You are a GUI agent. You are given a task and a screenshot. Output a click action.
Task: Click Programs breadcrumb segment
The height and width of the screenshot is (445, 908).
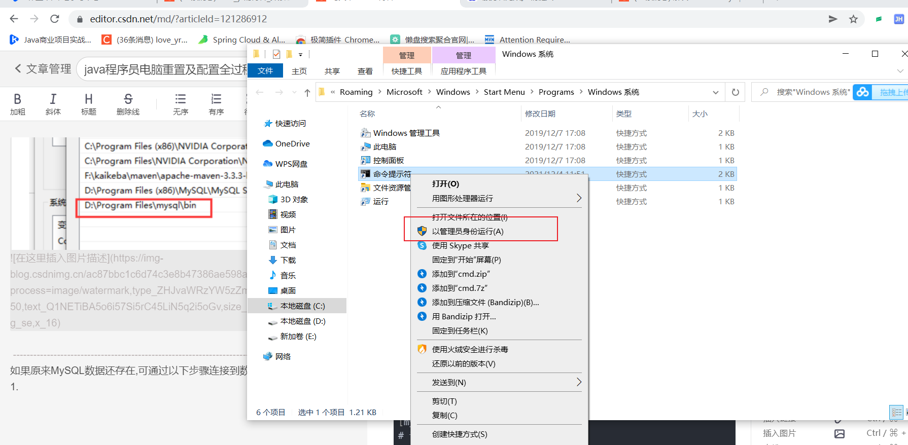click(x=556, y=92)
